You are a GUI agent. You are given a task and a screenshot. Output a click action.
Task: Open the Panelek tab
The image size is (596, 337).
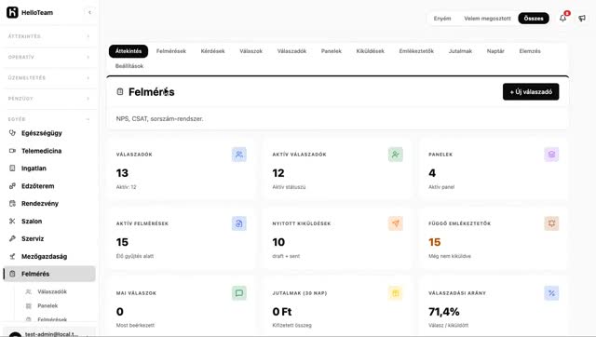click(x=332, y=51)
